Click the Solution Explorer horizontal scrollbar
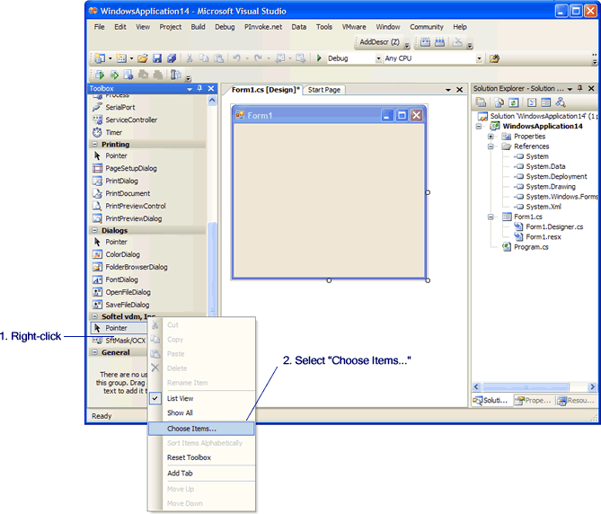The image size is (601, 514). 535,386
